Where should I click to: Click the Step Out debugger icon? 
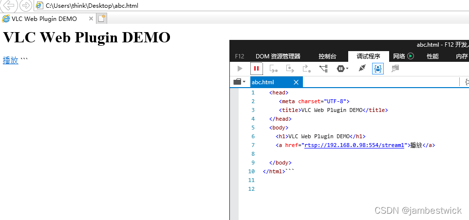point(307,69)
